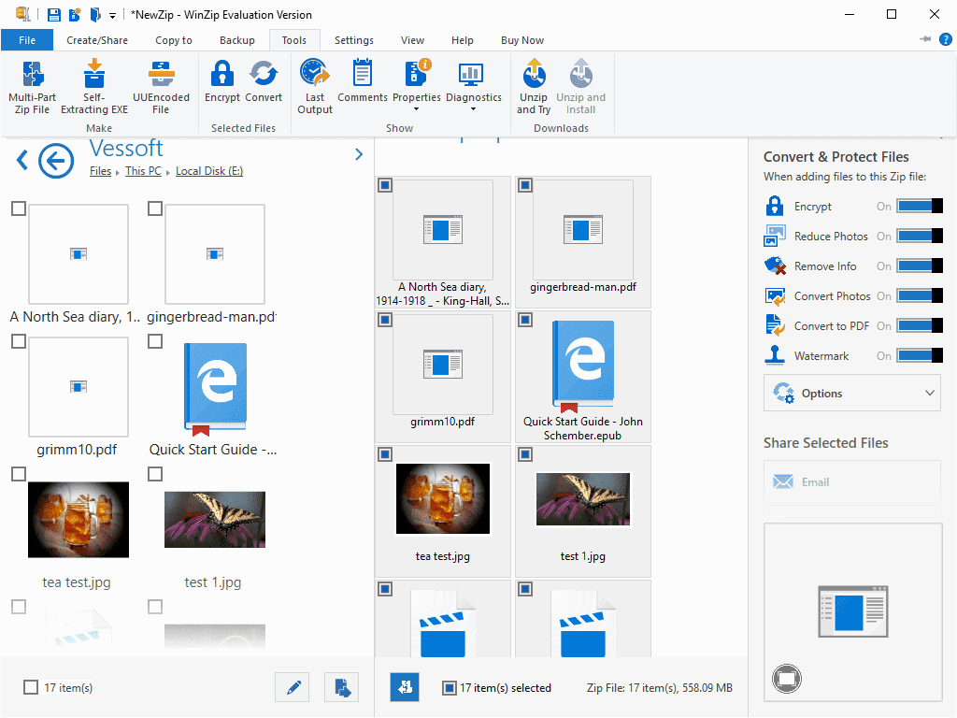Click the Local Disk (E:) breadcrumb link
The height and width of the screenshot is (718, 957).
209,171
